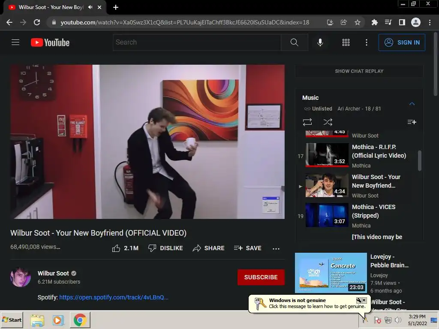Viewport: 439px width, 329px height.
Task: Click the playlist panel scrollbar
Action: click(x=419, y=160)
